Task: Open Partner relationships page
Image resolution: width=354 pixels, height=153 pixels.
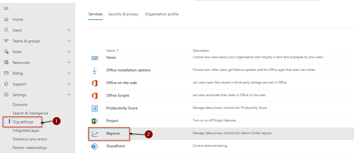Action: (30, 148)
